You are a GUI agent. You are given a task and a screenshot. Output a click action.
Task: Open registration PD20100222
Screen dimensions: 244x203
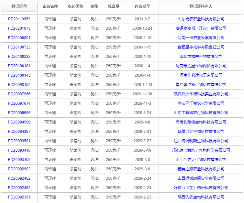(19, 57)
